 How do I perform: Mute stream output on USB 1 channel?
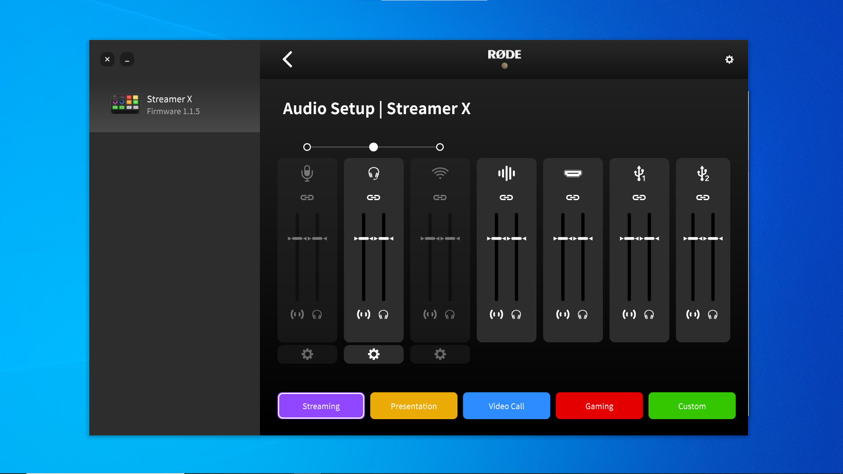[629, 314]
